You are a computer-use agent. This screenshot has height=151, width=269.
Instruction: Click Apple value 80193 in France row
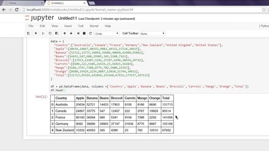tap(80, 117)
